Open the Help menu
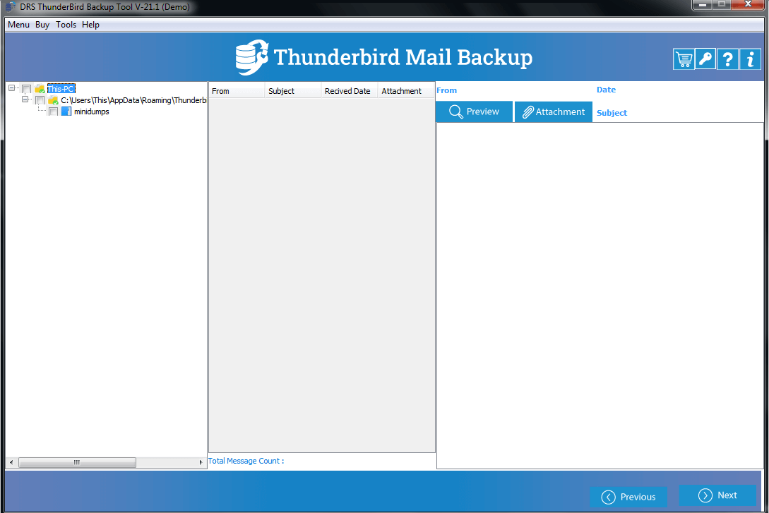The image size is (769, 513). [90, 25]
